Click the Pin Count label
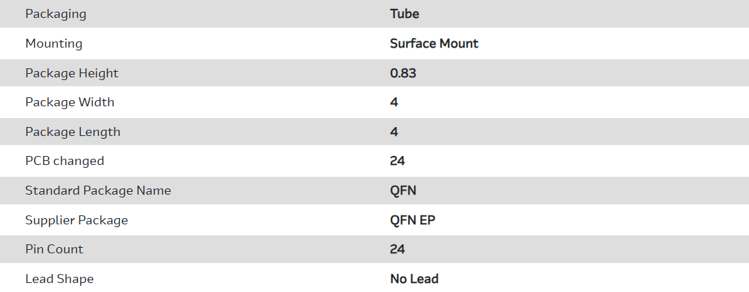 tap(54, 249)
